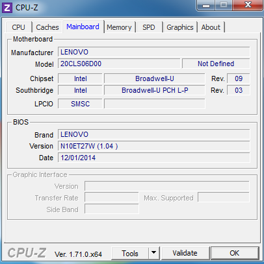Click the Broadwell-U PCH L-P southbridge field

155,90
